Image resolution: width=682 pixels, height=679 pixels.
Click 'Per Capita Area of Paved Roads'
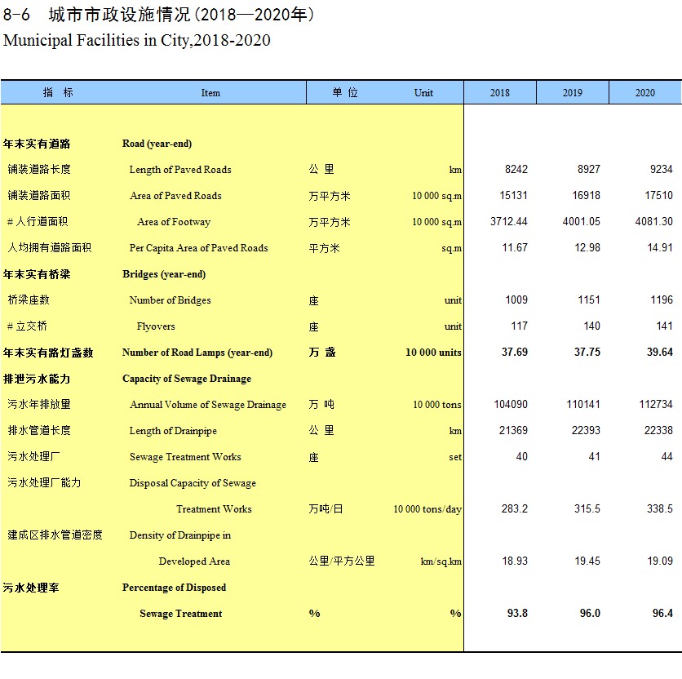click(x=199, y=248)
